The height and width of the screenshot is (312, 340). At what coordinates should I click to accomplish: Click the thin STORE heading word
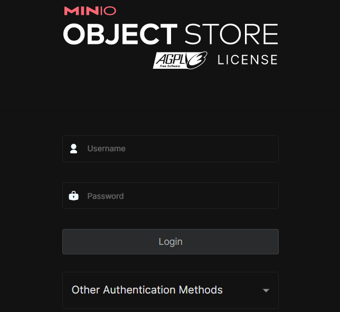point(231,34)
